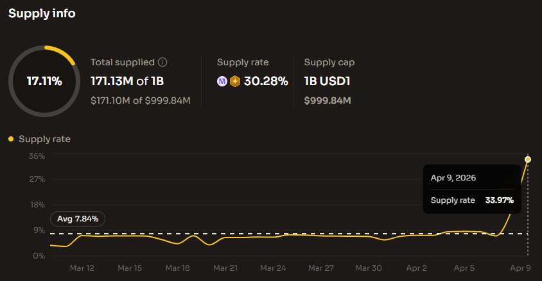Click the $171.10M of $999.84M text
Screen dimensions: 542x281
pos(141,100)
